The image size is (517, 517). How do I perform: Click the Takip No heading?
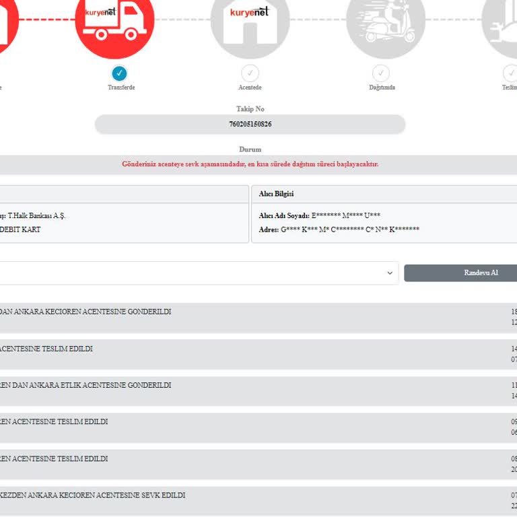click(x=250, y=109)
